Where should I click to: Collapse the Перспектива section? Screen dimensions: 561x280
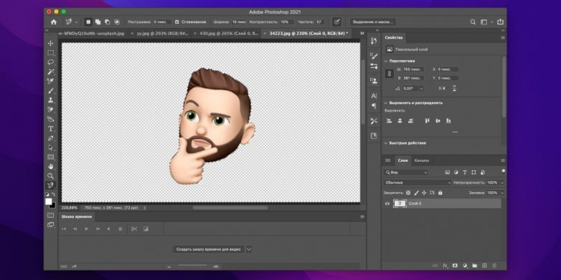[386, 61]
